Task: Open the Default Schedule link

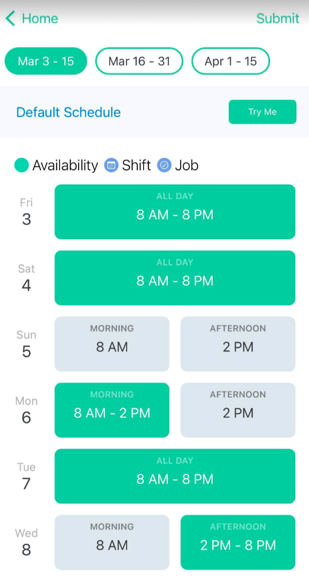Action: coord(69,112)
